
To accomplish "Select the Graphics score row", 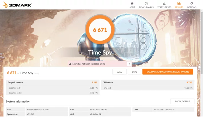I will tap(53, 82).
